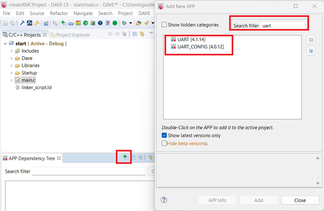Click the green chip icon with T
Screen dimensions: 324x211
pos(86,23)
